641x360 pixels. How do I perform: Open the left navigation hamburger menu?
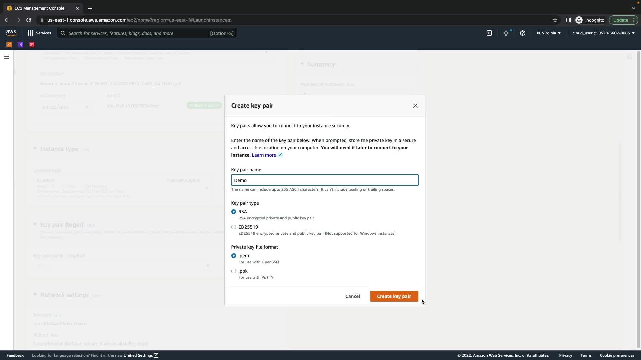[x=6, y=57]
